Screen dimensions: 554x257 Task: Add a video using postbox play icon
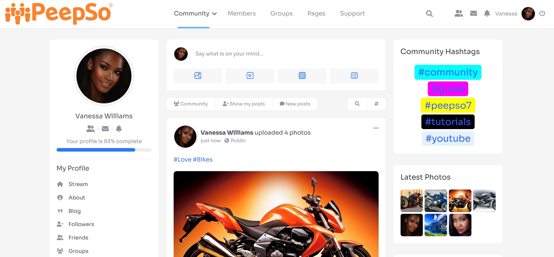point(250,76)
